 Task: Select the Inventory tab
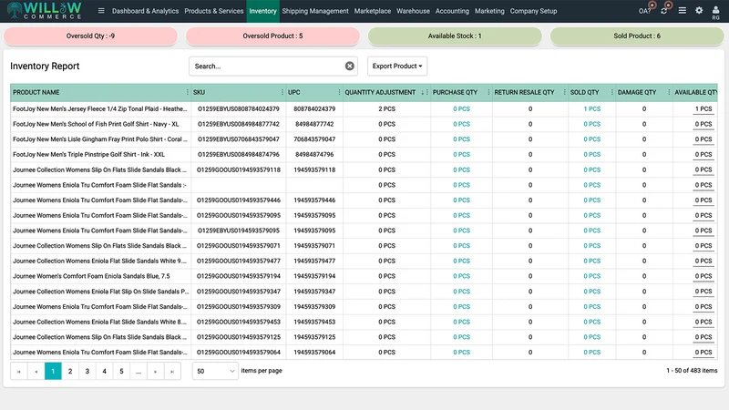(x=262, y=11)
